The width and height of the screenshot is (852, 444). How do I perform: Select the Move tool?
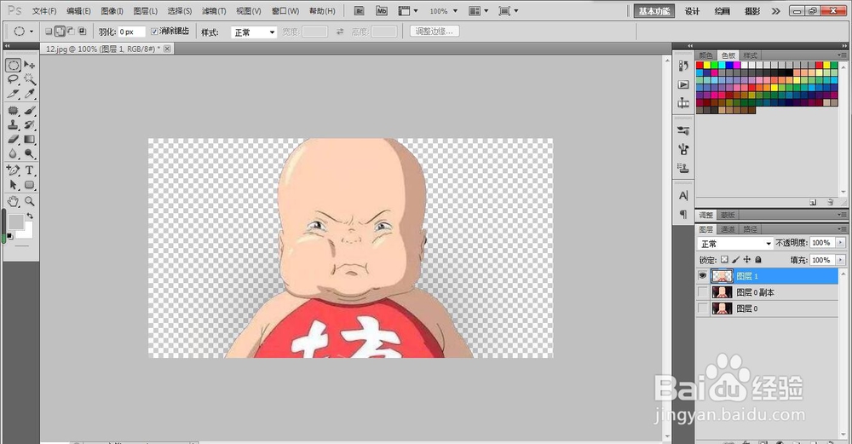(29, 66)
